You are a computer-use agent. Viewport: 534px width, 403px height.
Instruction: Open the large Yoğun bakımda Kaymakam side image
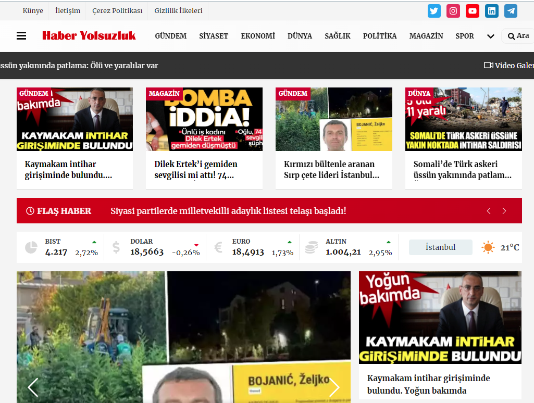440,317
